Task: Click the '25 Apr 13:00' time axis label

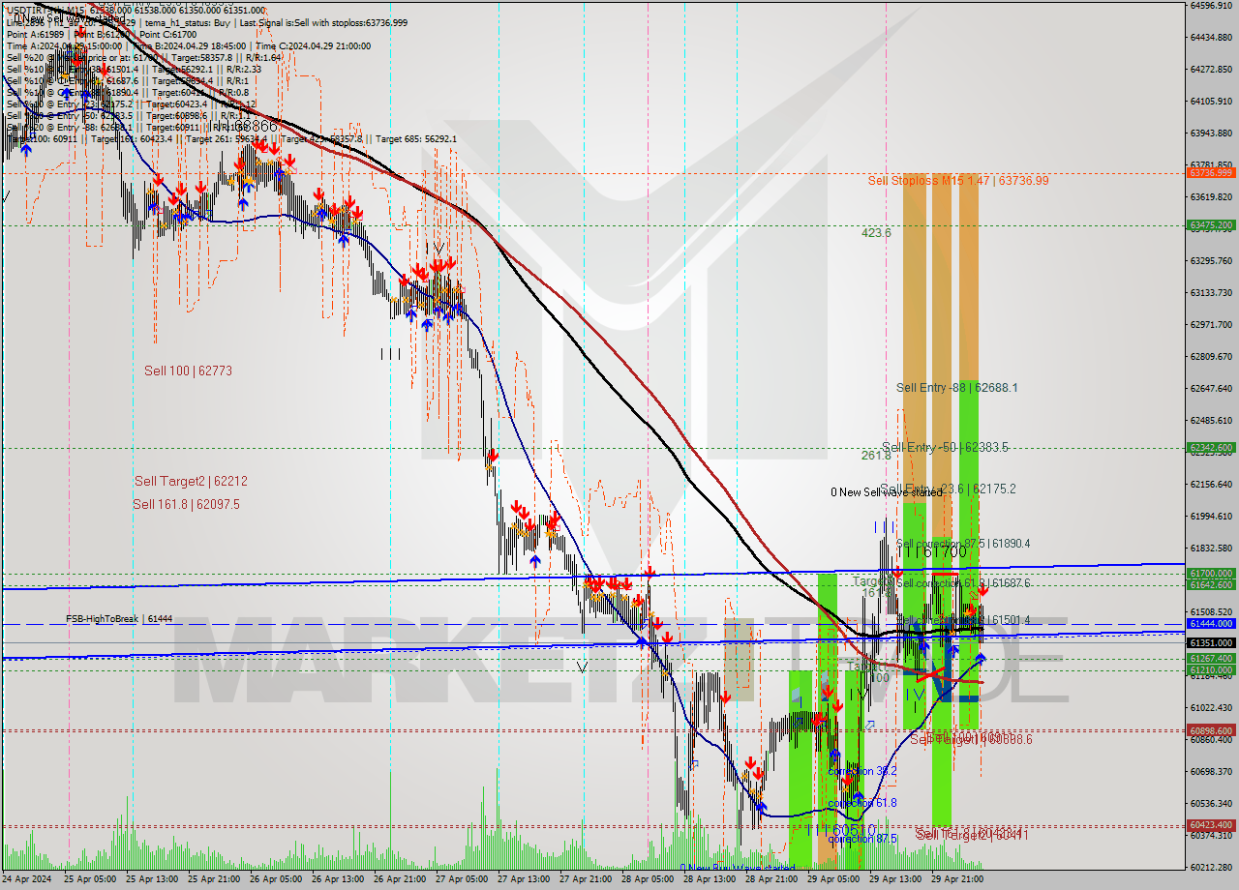Action: (152, 879)
